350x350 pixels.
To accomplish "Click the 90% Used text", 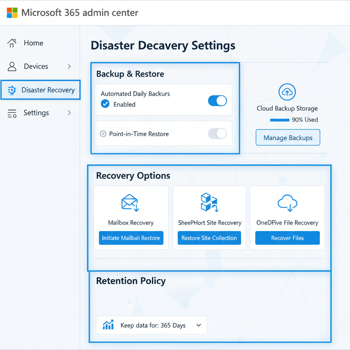I will coord(305,120).
